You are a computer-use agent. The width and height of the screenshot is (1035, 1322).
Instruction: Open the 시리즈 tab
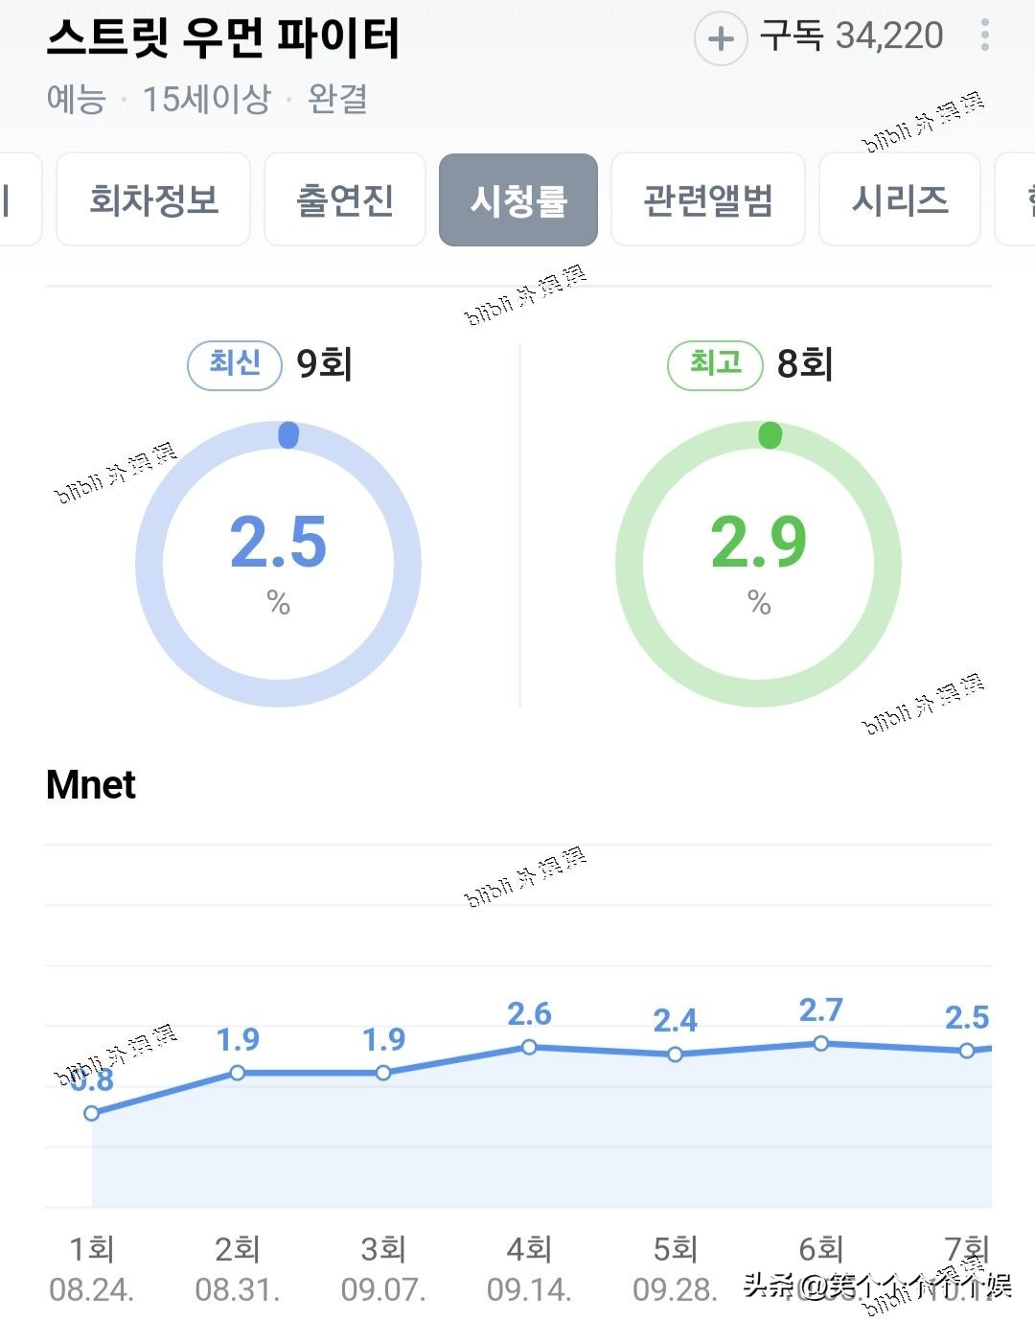click(x=900, y=200)
